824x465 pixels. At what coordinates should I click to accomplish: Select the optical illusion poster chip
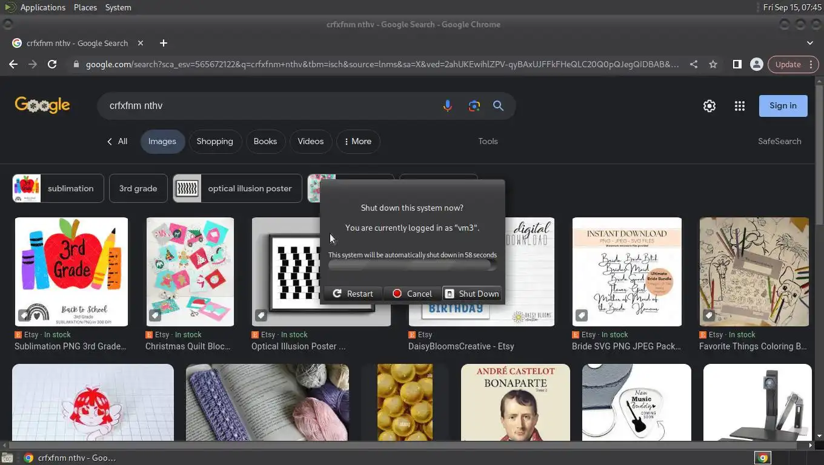coord(238,188)
